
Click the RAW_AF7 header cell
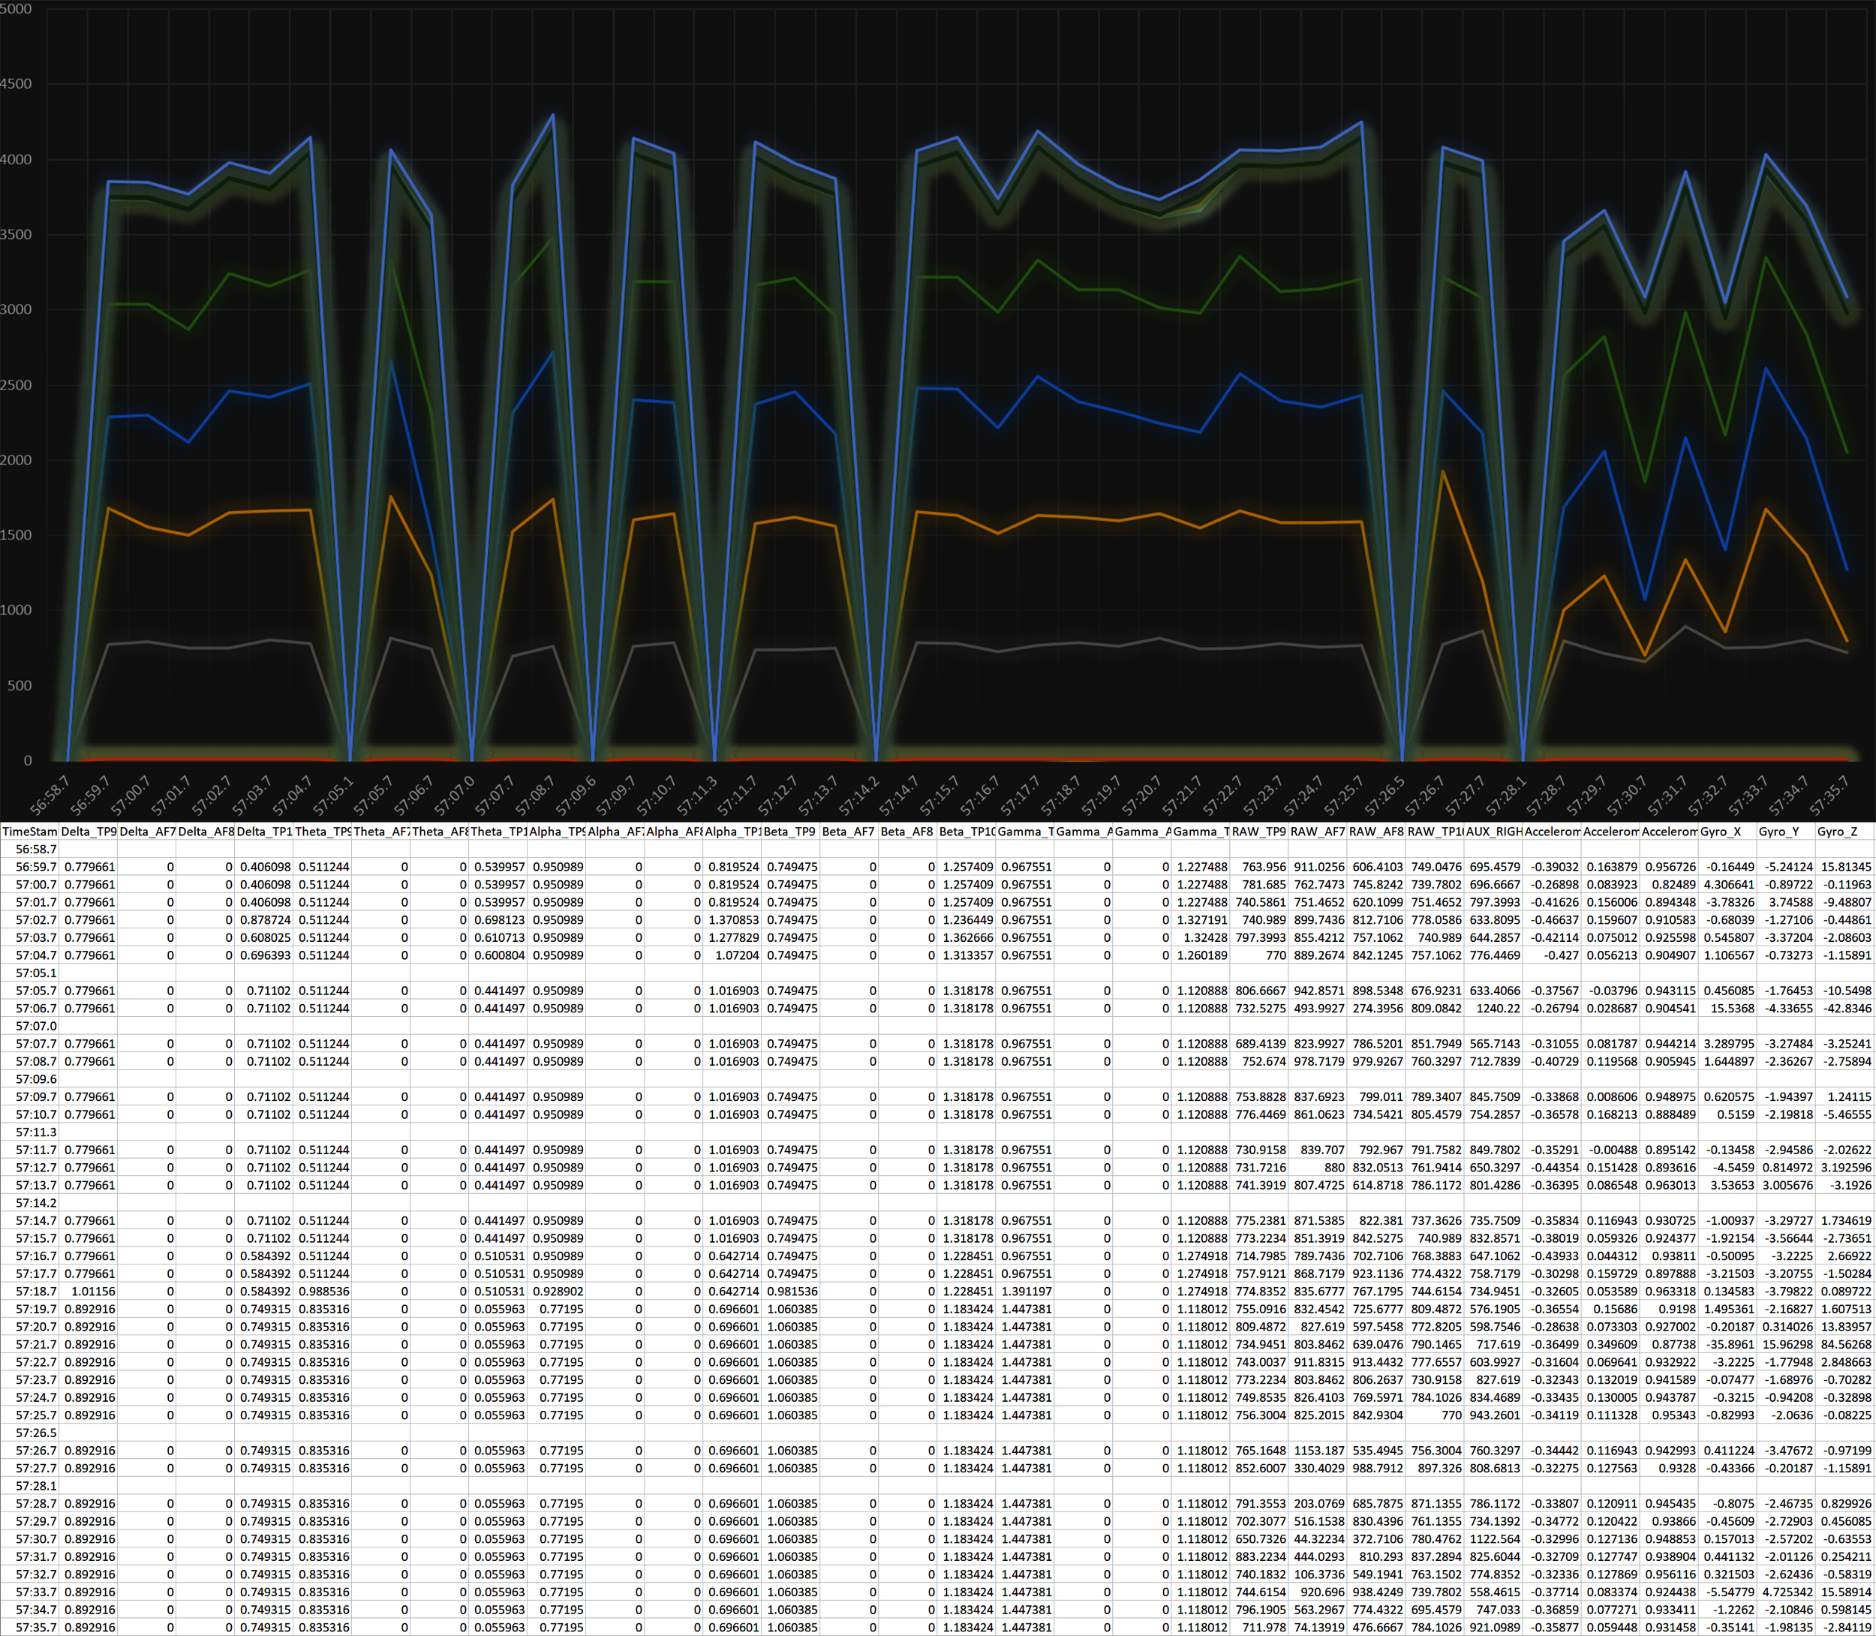pyautogui.click(x=1317, y=832)
